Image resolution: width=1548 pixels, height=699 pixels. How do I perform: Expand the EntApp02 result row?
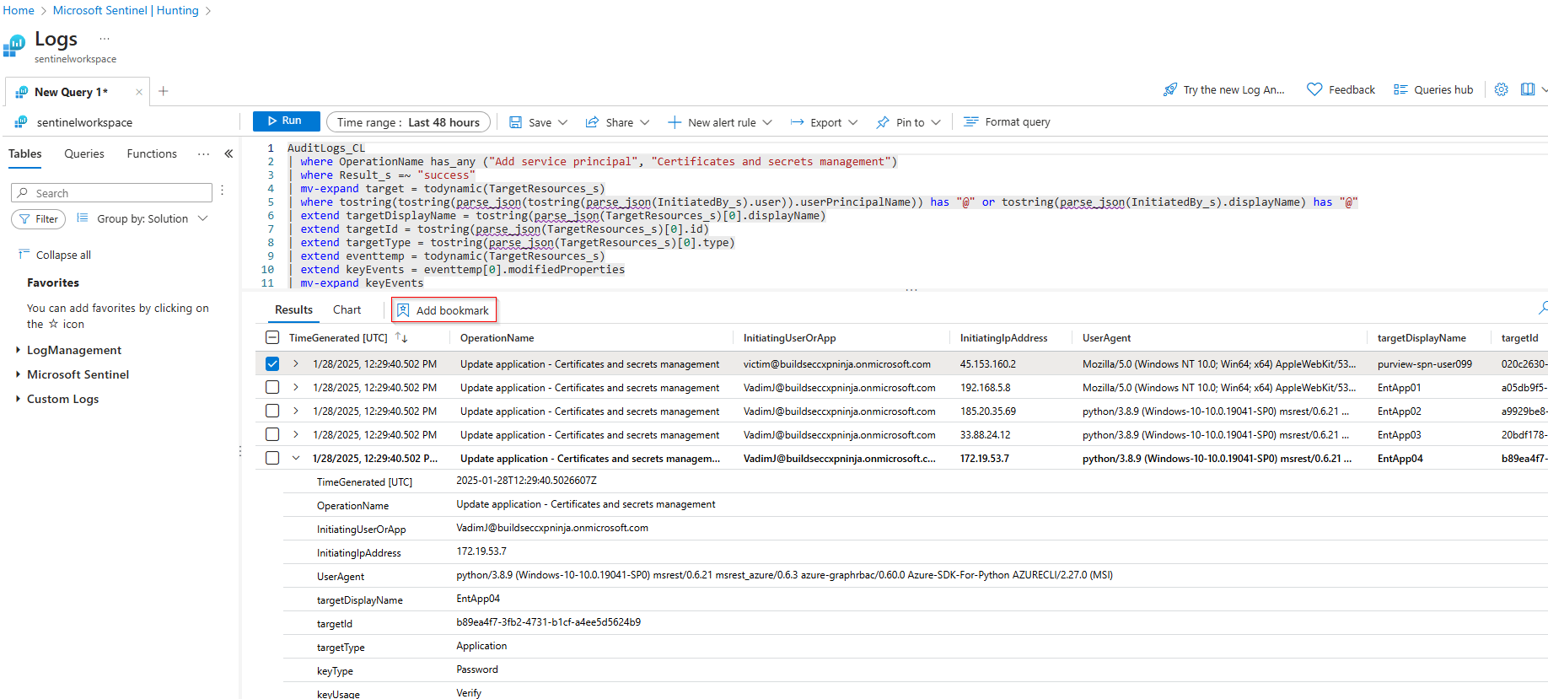pyautogui.click(x=296, y=411)
